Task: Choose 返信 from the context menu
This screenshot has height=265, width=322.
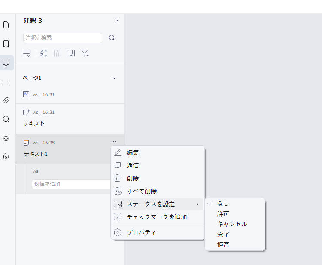Action: click(x=158, y=166)
